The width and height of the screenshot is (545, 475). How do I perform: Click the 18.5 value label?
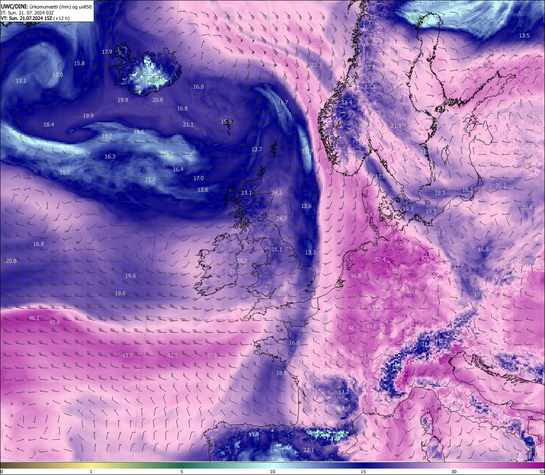[x=281, y=372]
